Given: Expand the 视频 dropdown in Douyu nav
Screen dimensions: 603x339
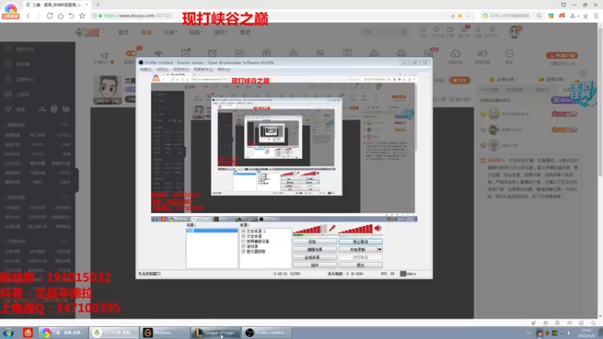Looking at the screenshot, I should pyautogui.click(x=195, y=32).
